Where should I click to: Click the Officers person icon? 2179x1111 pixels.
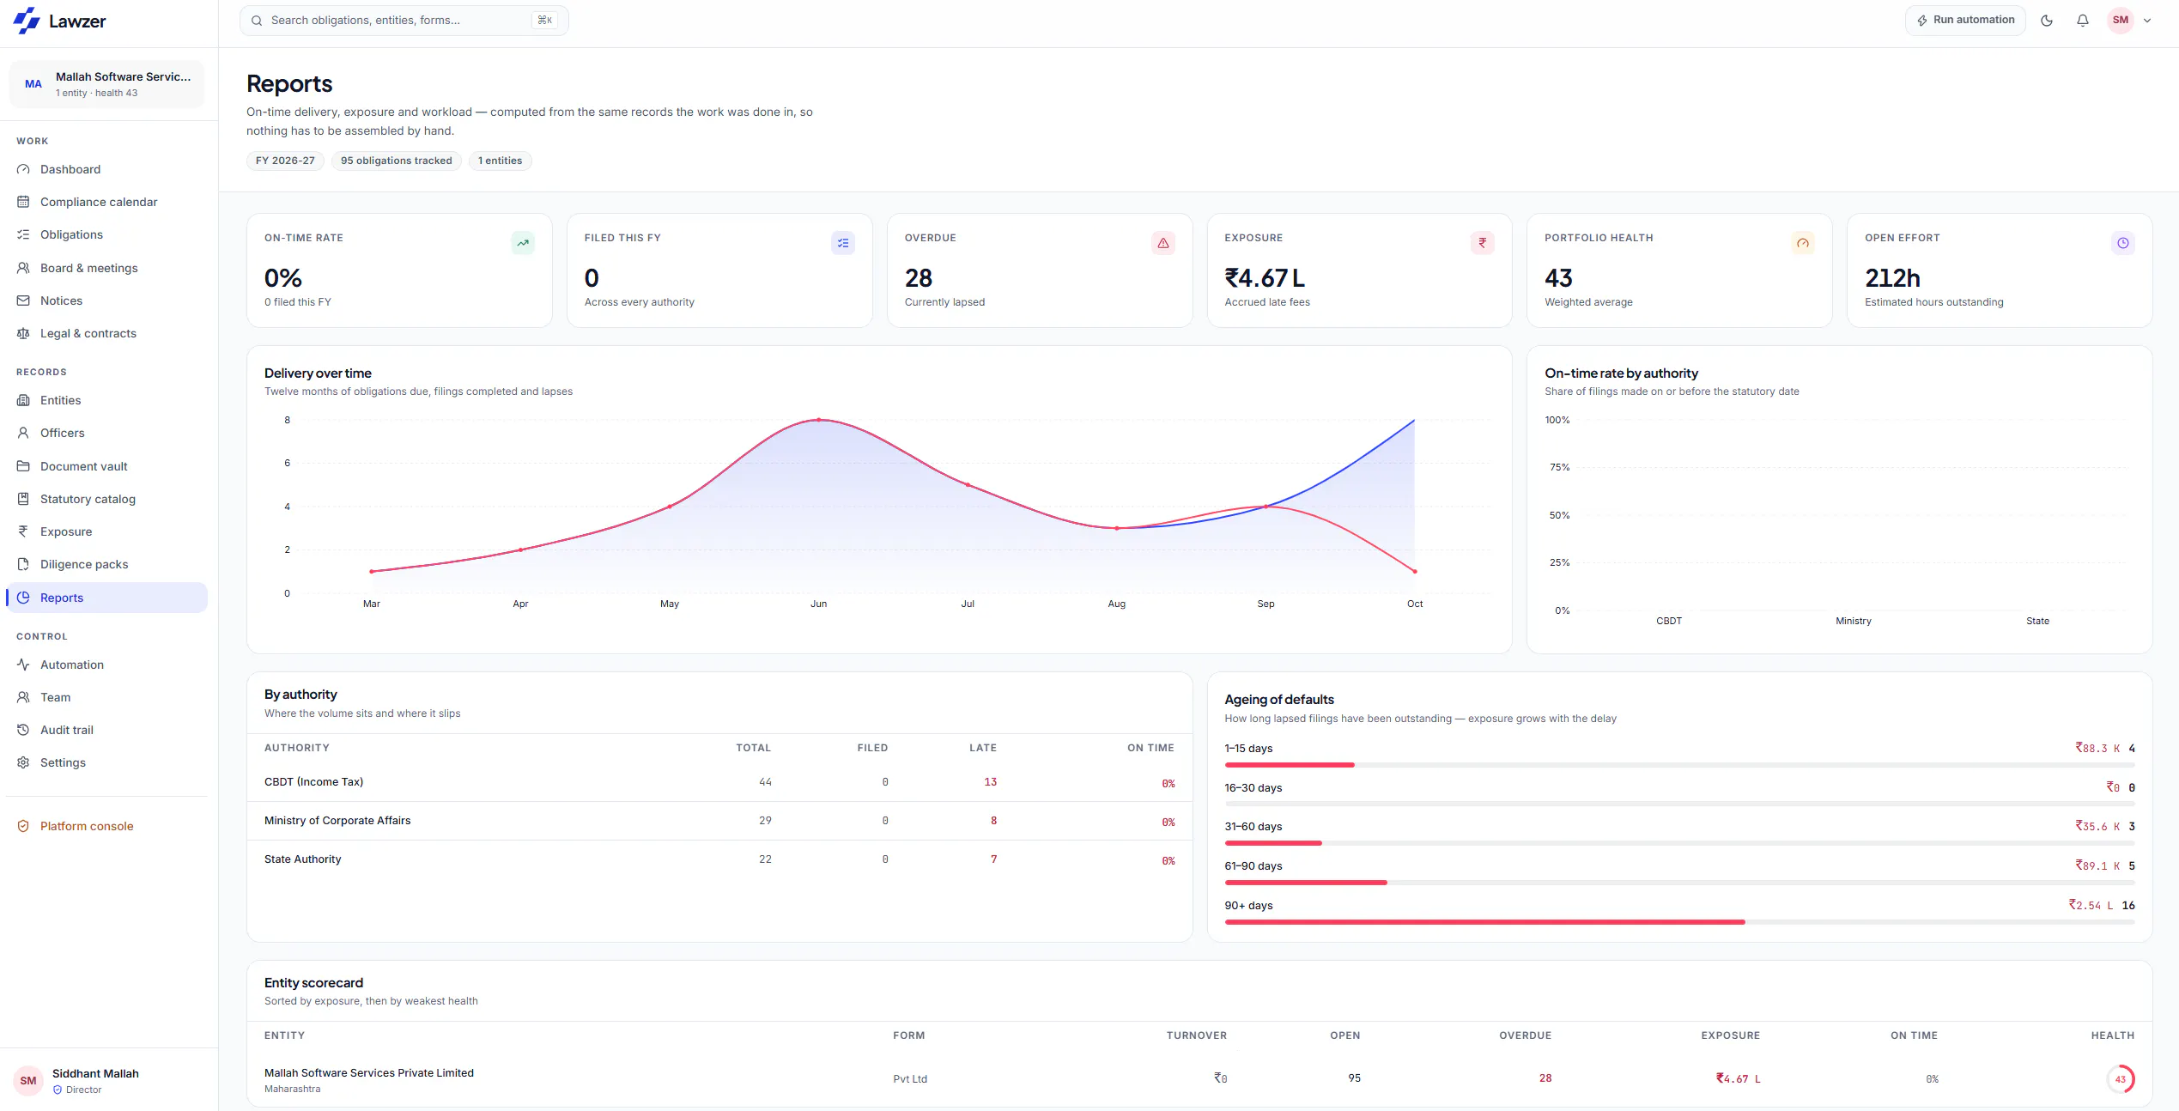pyautogui.click(x=23, y=433)
